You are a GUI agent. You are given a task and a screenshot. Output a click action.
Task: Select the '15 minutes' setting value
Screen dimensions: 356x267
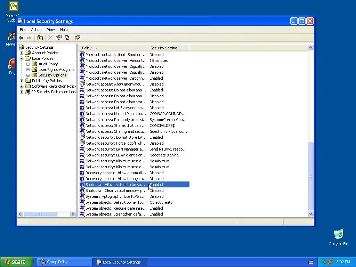coord(159,60)
